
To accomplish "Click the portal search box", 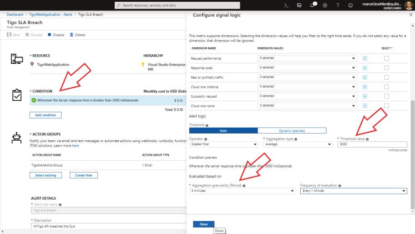I will [x=177, y=5].
